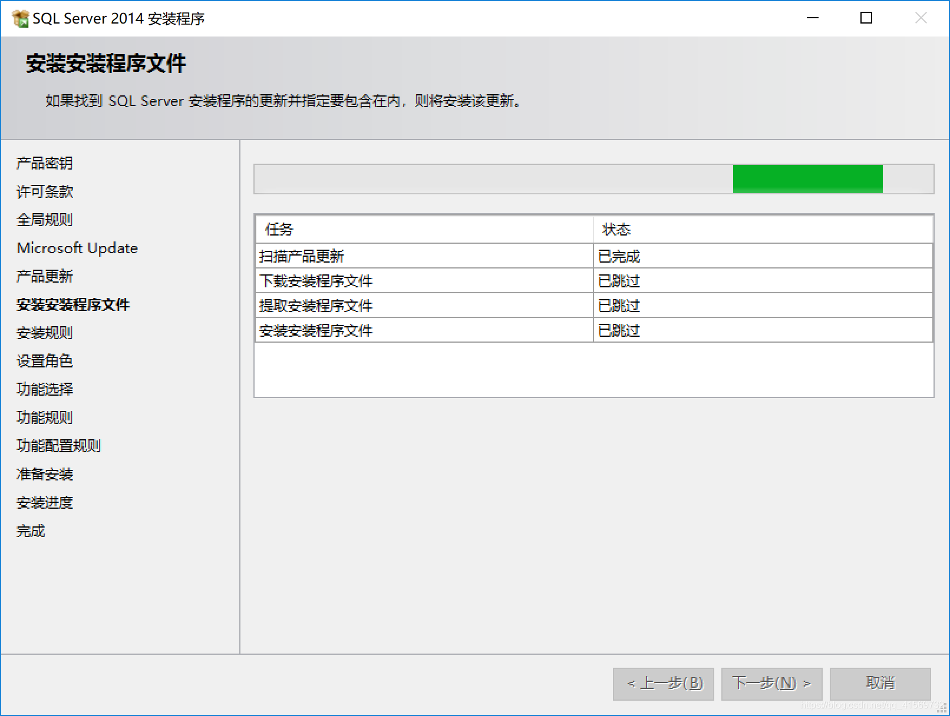This screenshot has width=950, height=716.
Task: Select the 提取安装程序文件 task row
Action: [594, 306]
